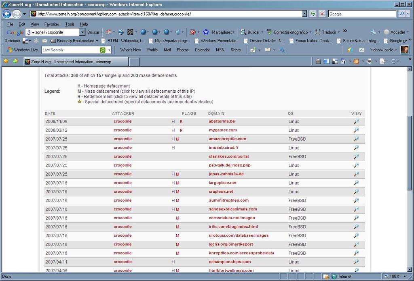Go back to the previous page
This screenshot has width=414, height=281.
pyautogui.click(x=7, y=14)
